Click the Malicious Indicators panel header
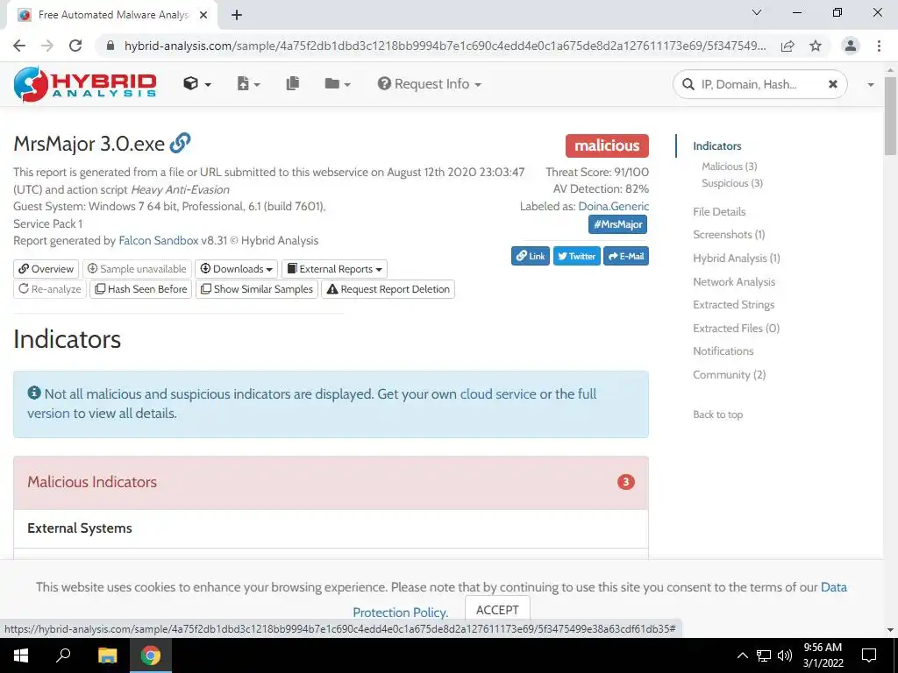 (331, 483)
